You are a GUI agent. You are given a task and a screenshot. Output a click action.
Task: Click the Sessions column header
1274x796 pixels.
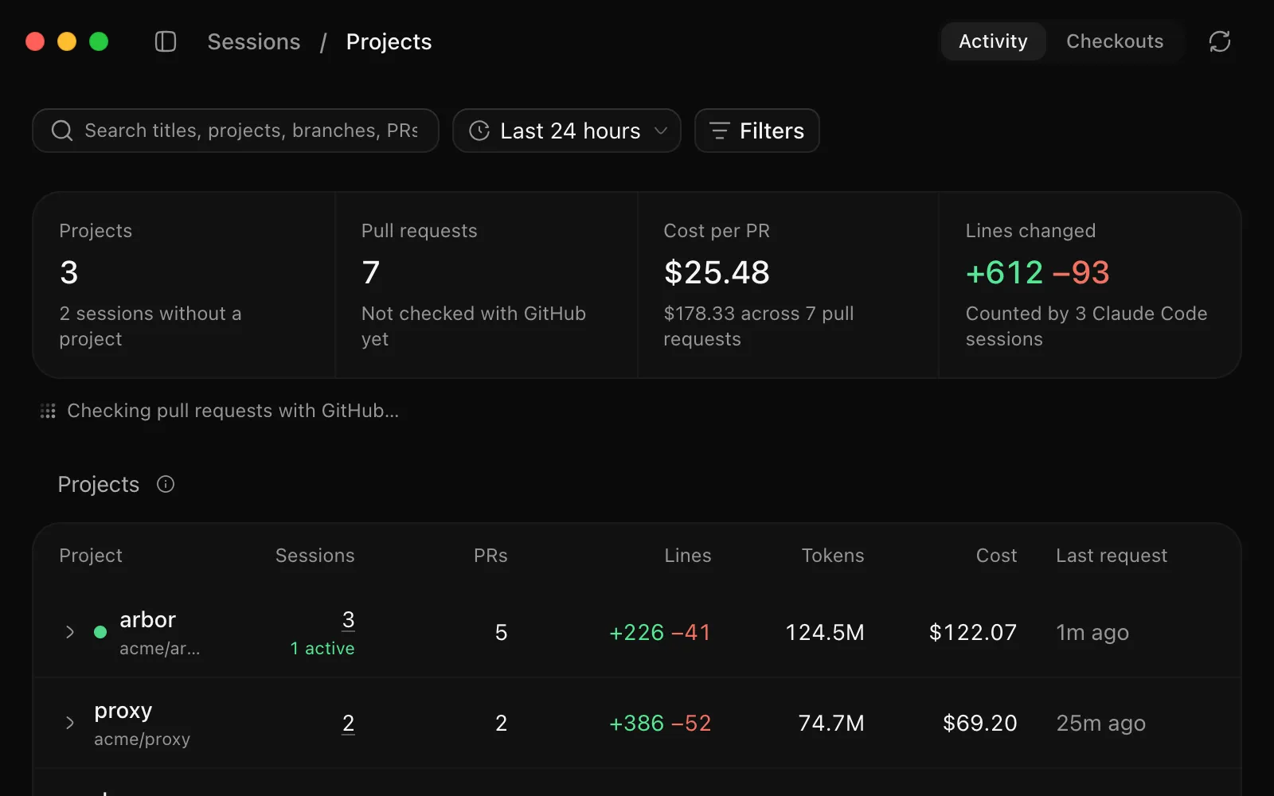point(315,556)
